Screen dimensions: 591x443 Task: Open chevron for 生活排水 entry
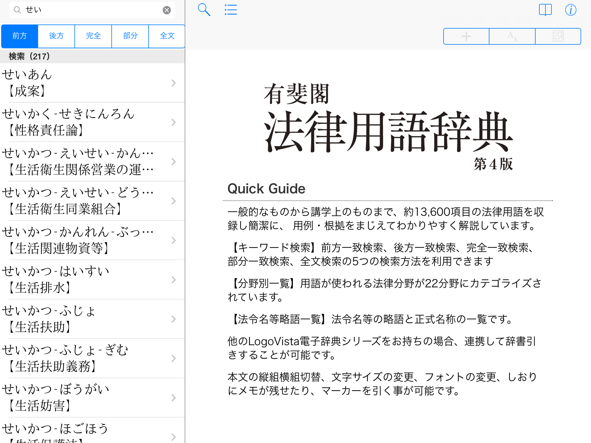coord(173,280)
